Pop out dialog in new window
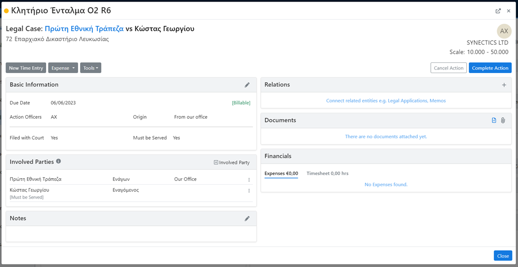 tap(498, 11)
